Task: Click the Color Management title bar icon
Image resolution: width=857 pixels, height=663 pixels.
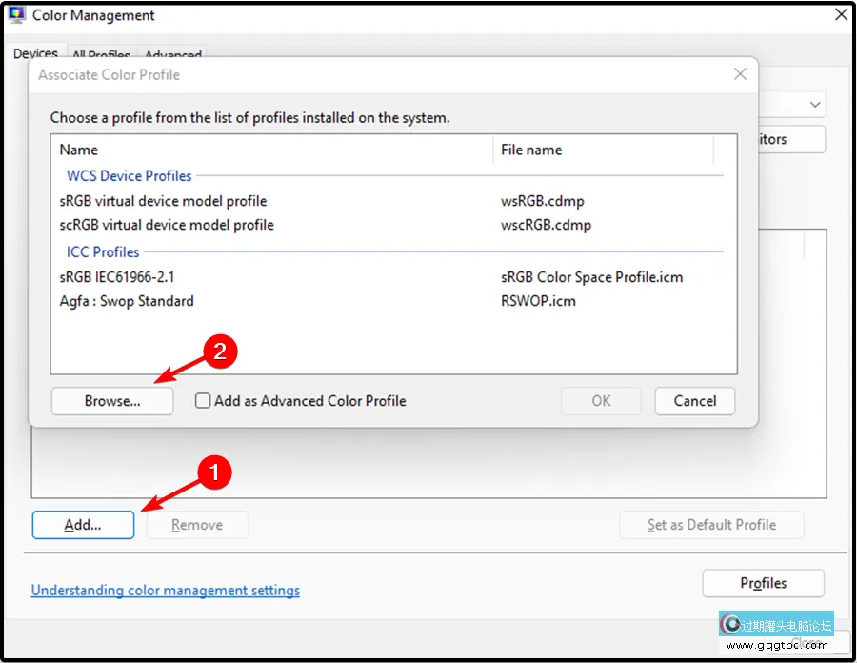Action: point(16,15)
